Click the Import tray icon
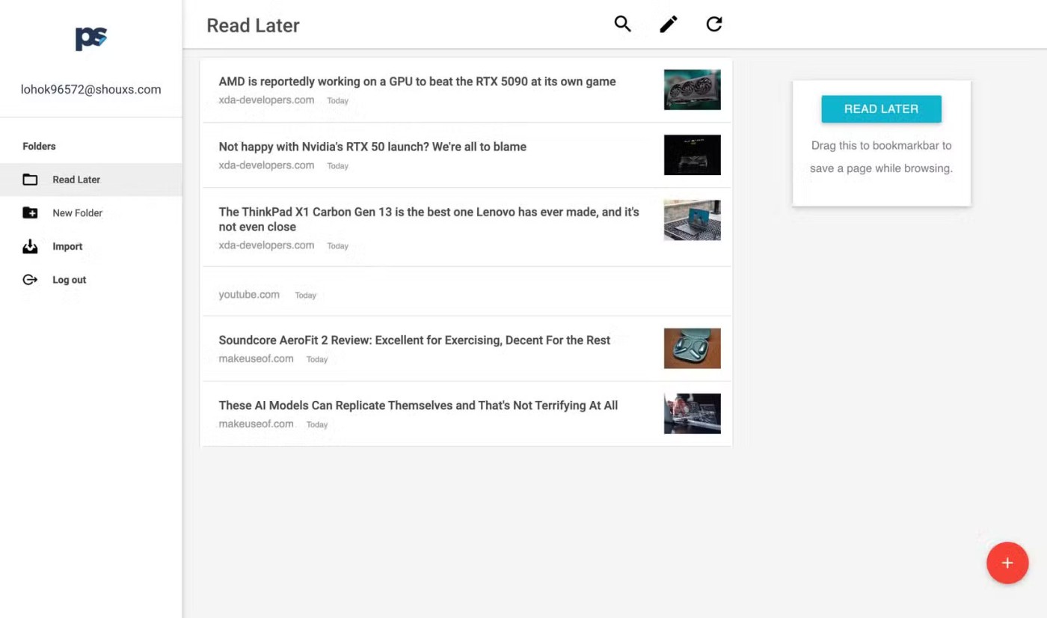 (30, 246)
